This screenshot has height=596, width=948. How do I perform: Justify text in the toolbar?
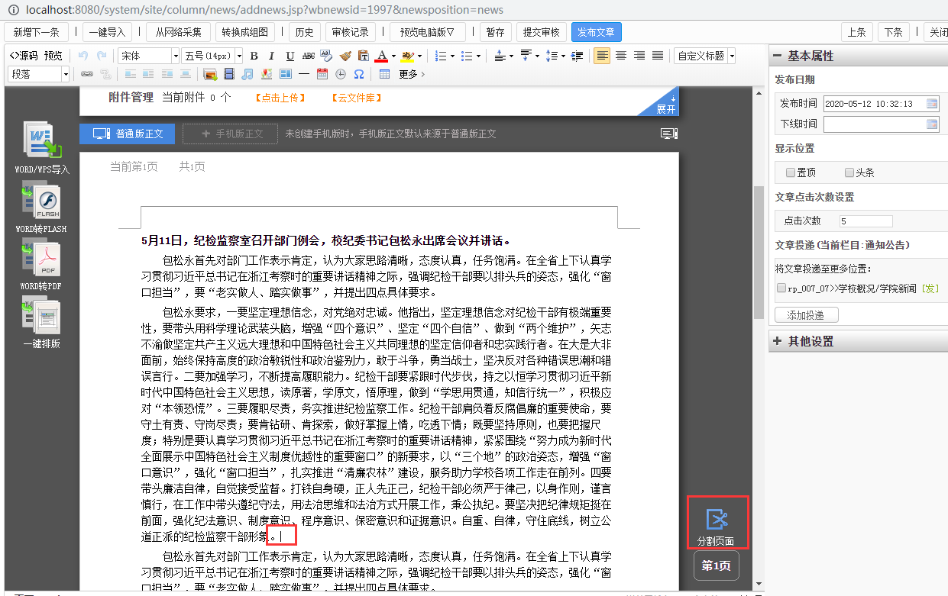click(658, 56)
